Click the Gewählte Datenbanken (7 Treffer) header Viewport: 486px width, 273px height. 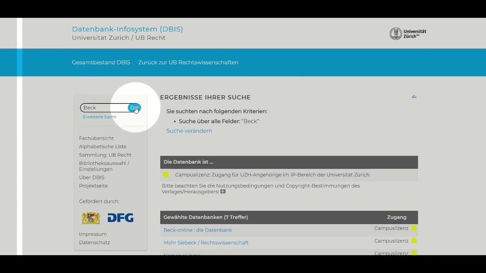point(206,217)
